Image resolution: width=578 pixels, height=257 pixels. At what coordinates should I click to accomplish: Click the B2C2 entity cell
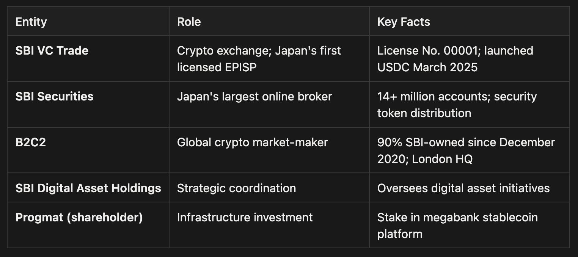click(31, 142)
